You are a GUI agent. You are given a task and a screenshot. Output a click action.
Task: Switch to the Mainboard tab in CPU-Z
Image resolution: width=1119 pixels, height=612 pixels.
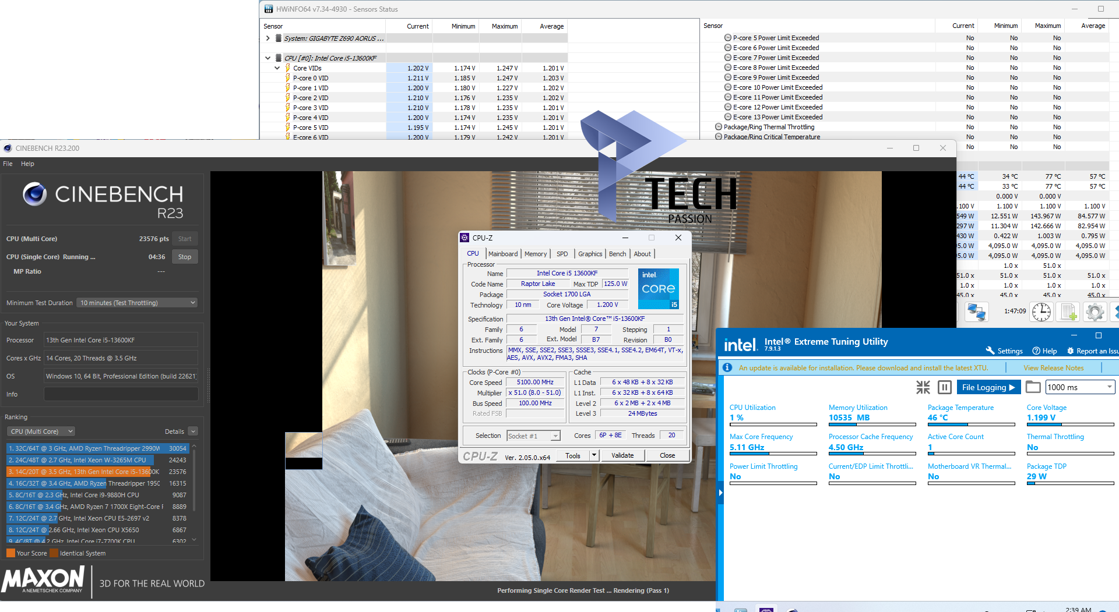tap(502, 254)
